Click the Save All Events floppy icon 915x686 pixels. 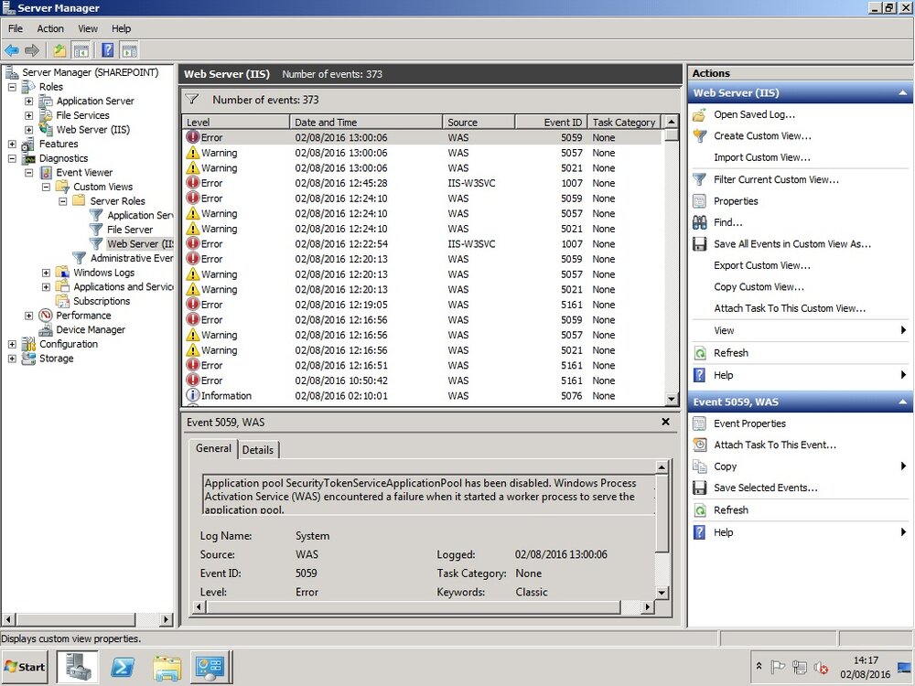pyautogui.click(x=699, y=244)
